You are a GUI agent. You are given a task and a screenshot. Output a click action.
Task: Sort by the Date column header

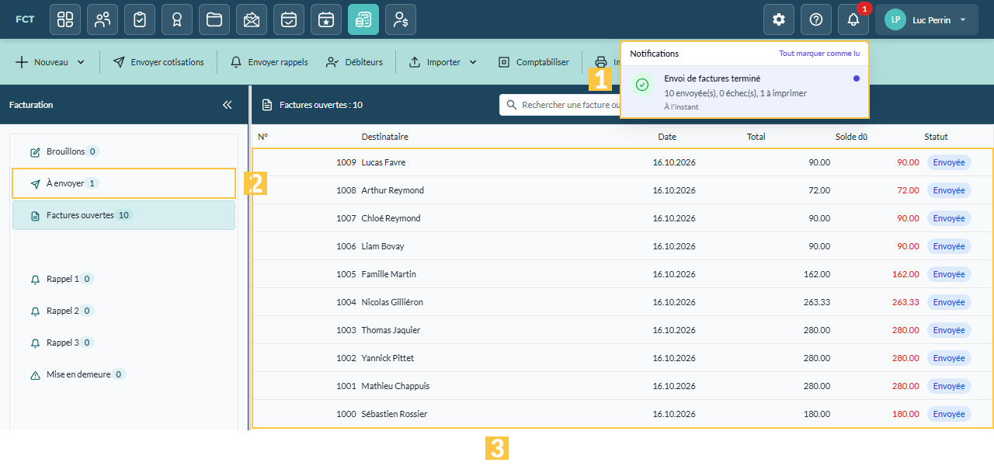[667, 137]
